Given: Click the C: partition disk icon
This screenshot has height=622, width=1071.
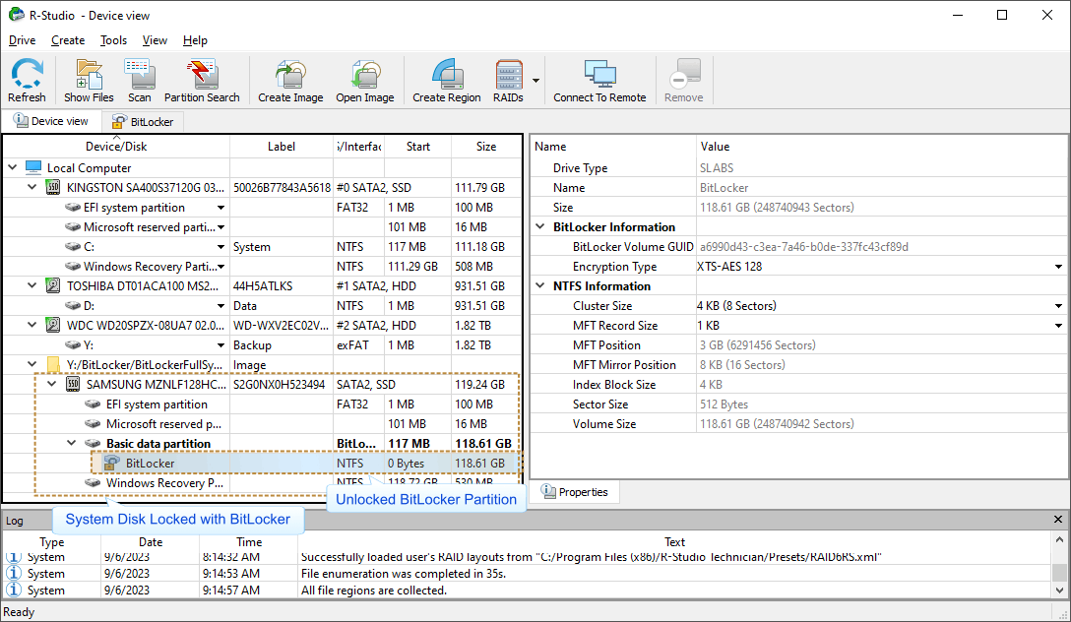Looking at the screenshot, I should (73, 246).
